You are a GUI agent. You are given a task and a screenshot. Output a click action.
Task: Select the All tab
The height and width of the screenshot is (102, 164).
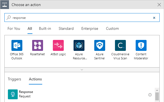(x=30, y=28)
